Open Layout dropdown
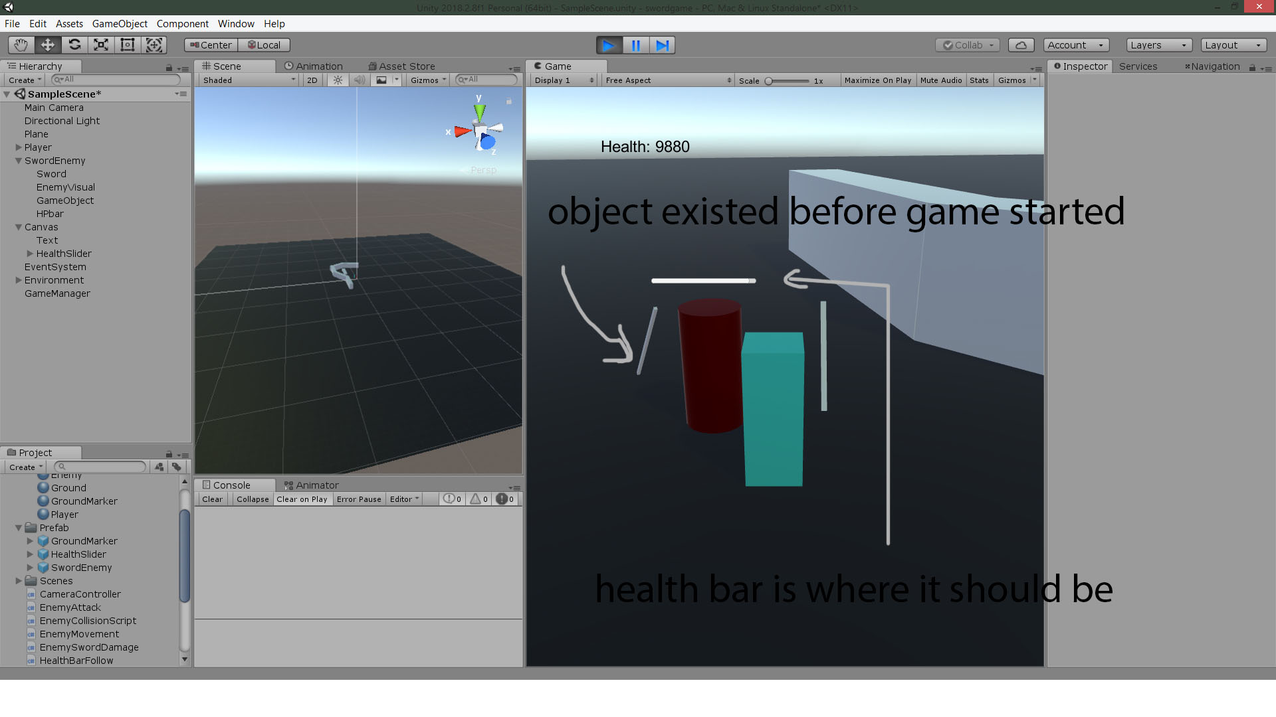 coord(1233,45)
